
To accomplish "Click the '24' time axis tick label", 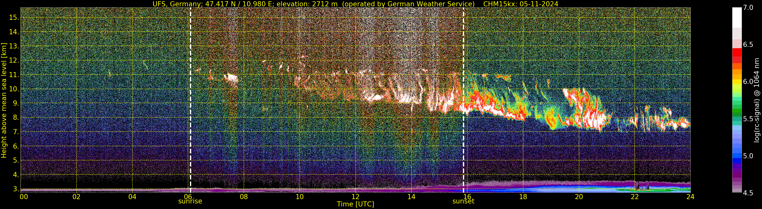I will pos(690,197).
